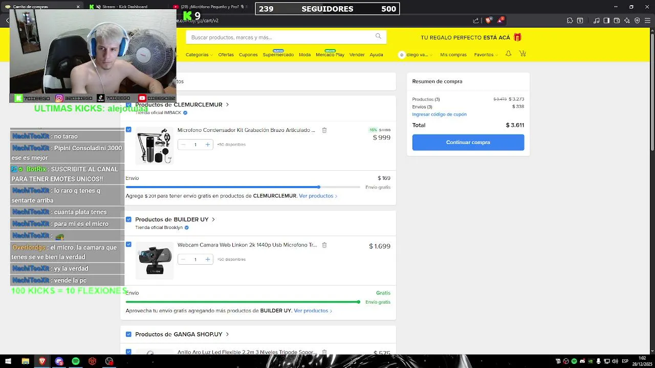Delete the Microfono Condensador item with trash icon
Viewport: 655px width, 368px height.
point(324,130)
